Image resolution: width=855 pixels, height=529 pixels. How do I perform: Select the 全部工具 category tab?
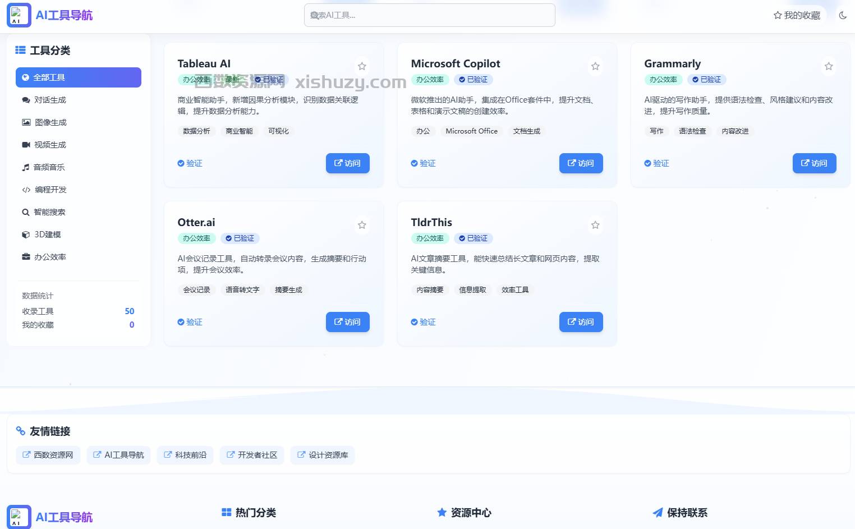tap(78, 77)
